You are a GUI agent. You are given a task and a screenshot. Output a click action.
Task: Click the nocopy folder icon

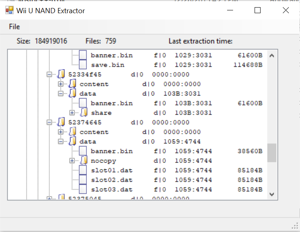[84, 160]
